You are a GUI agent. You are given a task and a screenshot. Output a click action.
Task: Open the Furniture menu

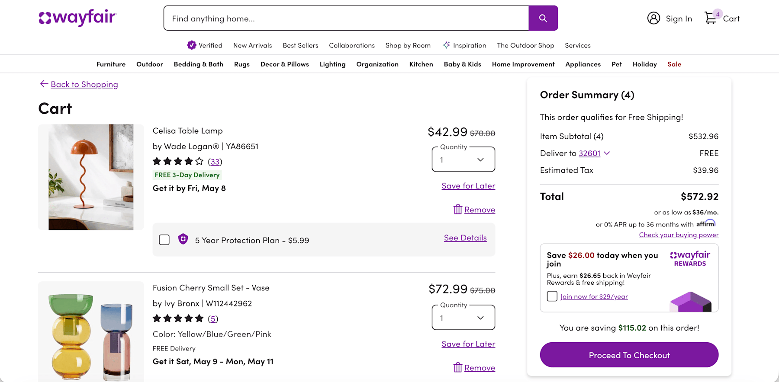click(x=111, y=64)
